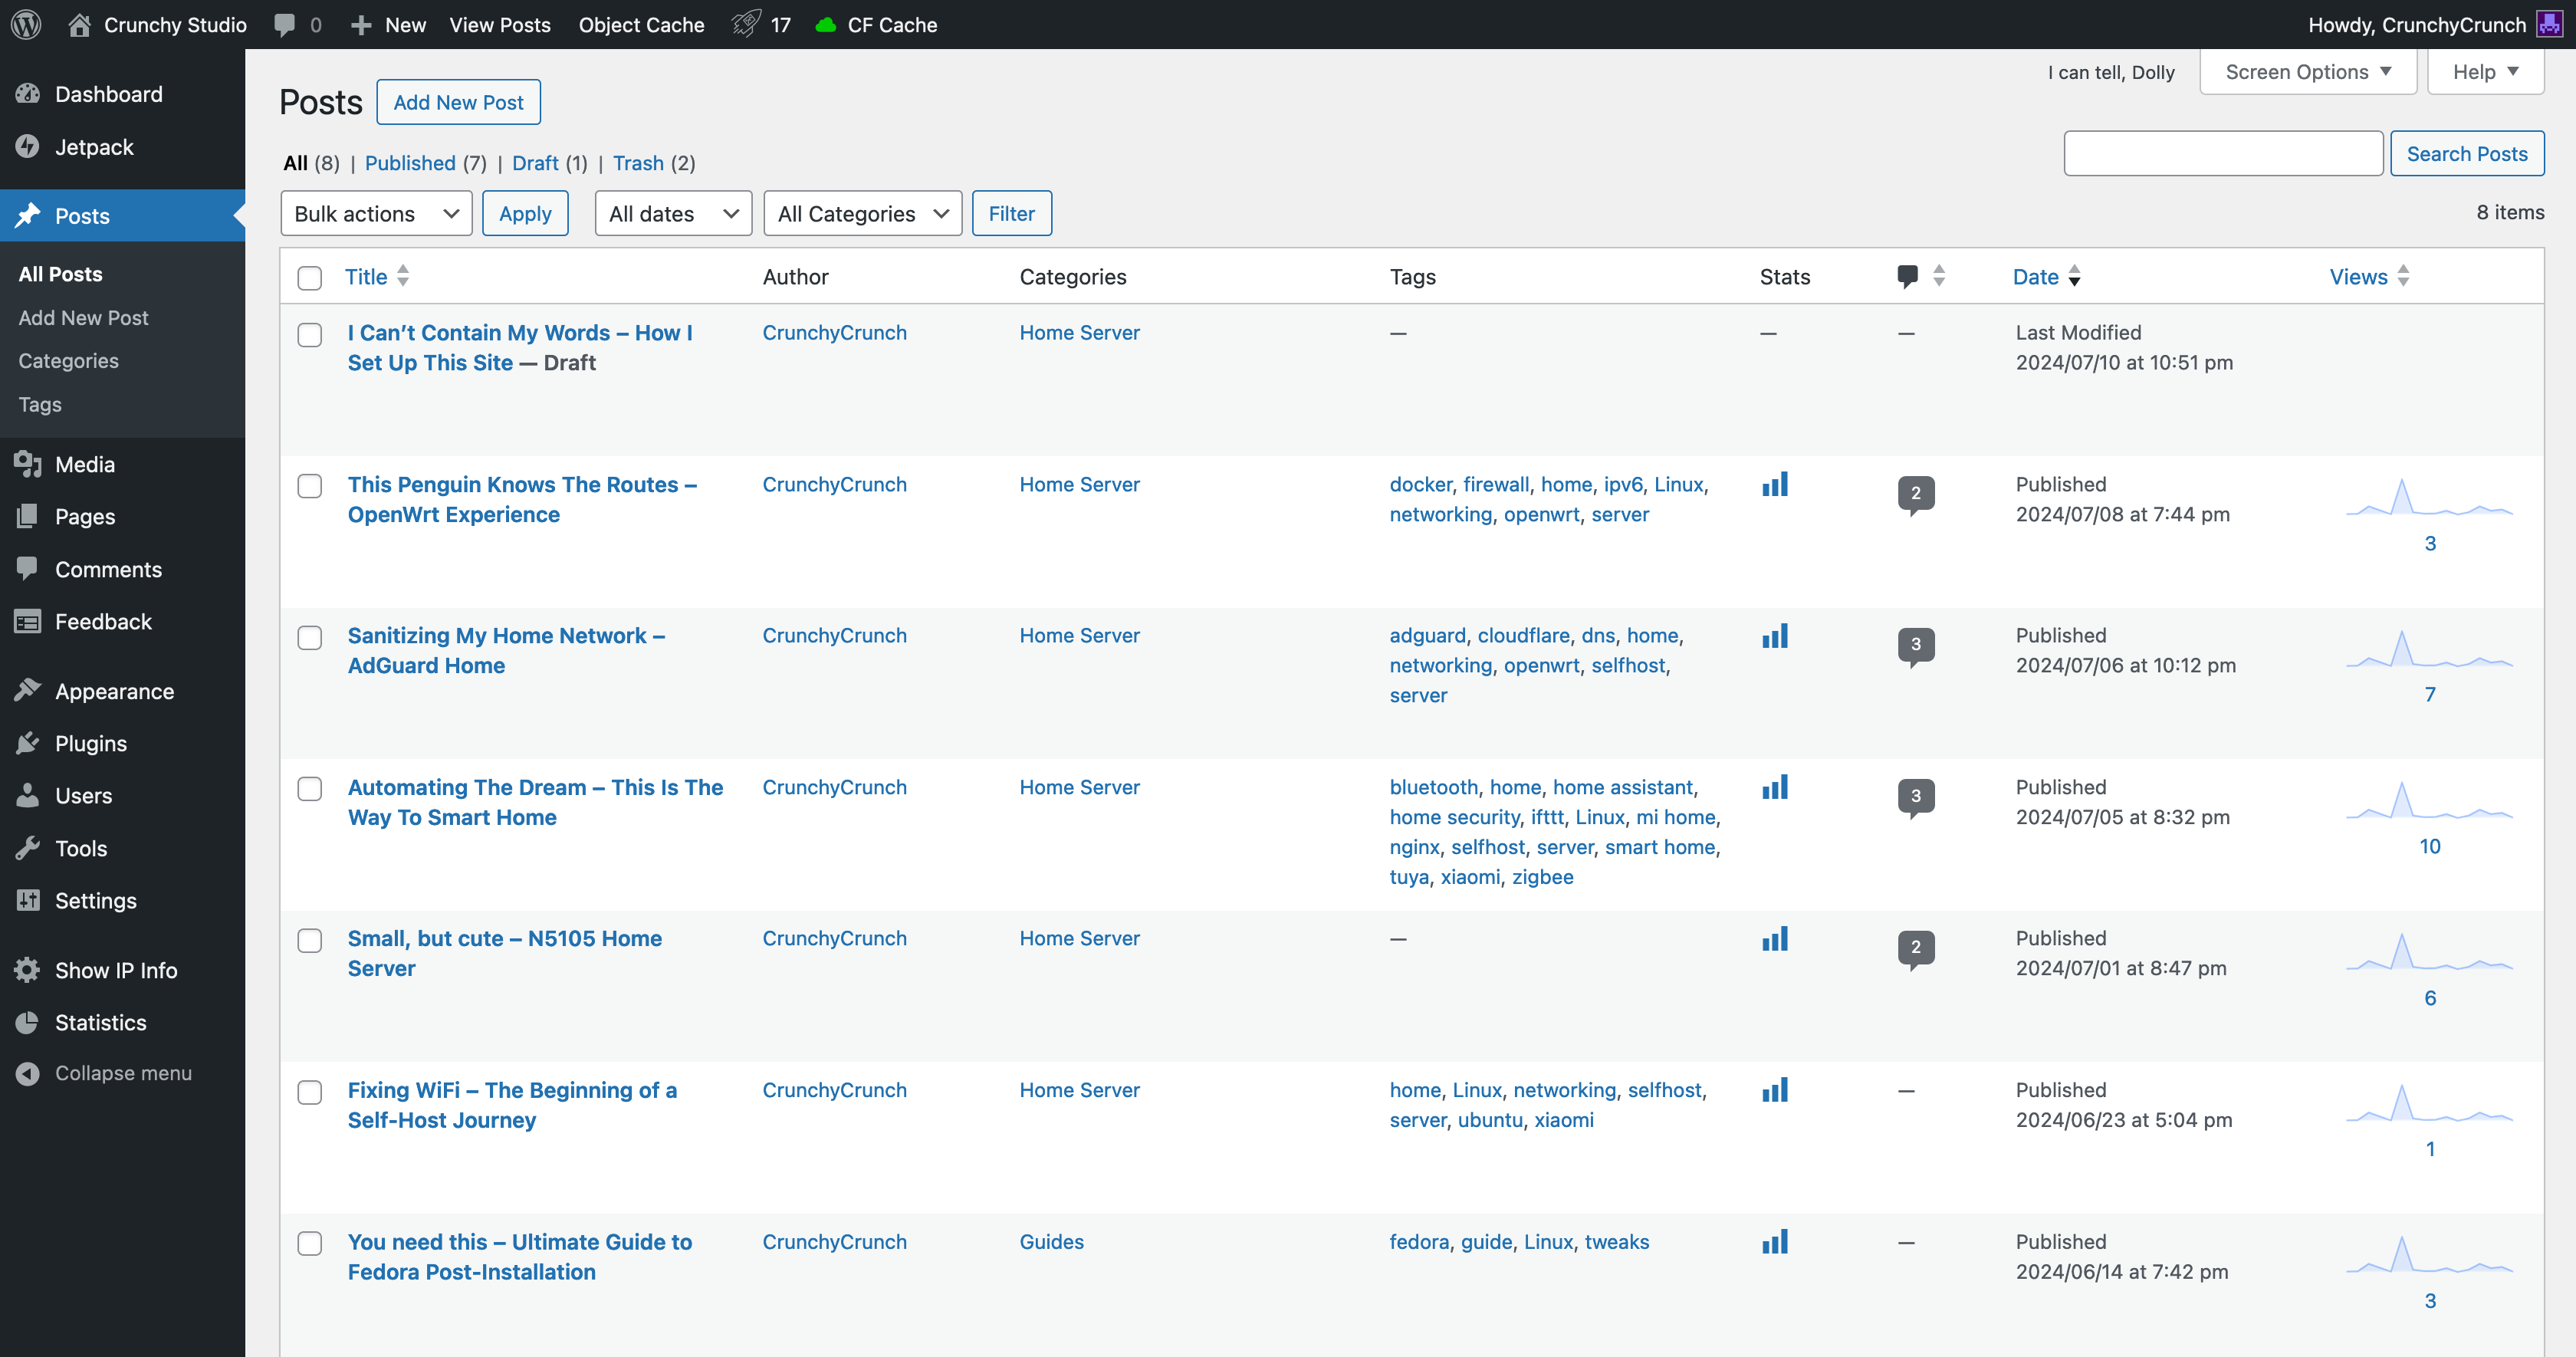This screenshot has width=2576, height=1357.
Task: Open Media library from sidebar icon
Action: coord(28,464)
